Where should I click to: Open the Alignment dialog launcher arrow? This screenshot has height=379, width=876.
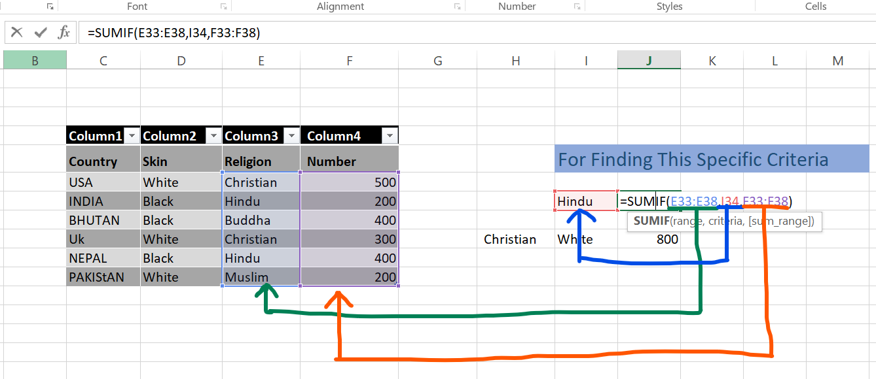458,6
